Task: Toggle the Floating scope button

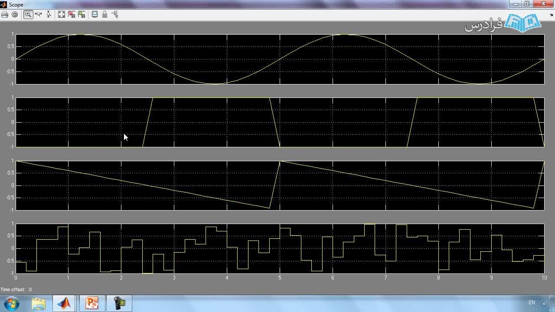Action: pyautogui.click(x=95, y=14)
